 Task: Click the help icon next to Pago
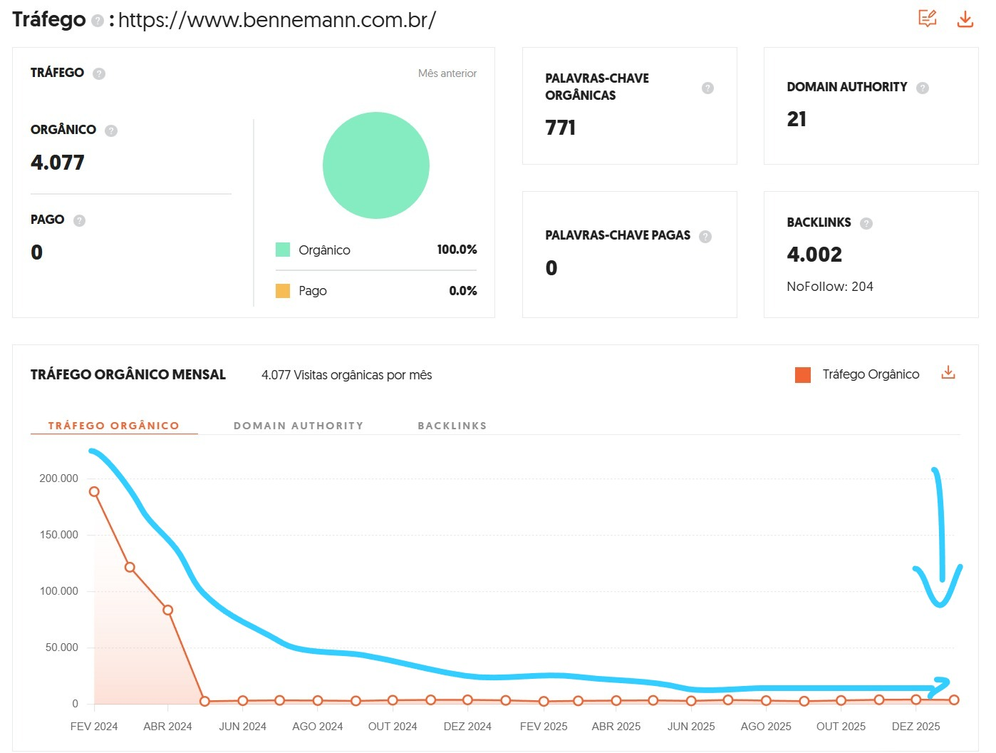pos(78,220)
